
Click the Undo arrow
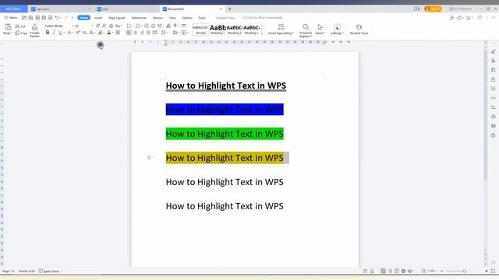(x=57, y=18)
